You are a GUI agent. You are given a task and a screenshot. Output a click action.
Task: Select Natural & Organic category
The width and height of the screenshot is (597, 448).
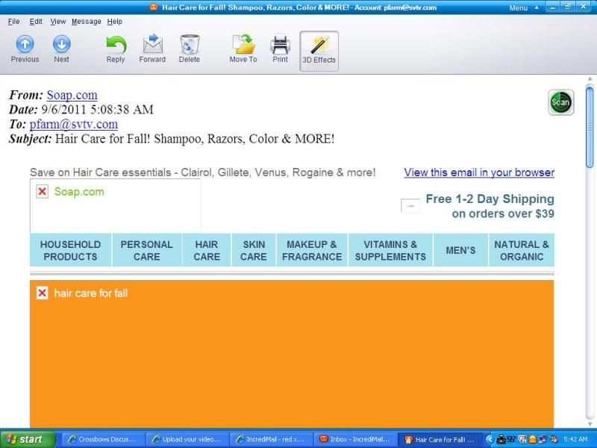pos(522,250)
